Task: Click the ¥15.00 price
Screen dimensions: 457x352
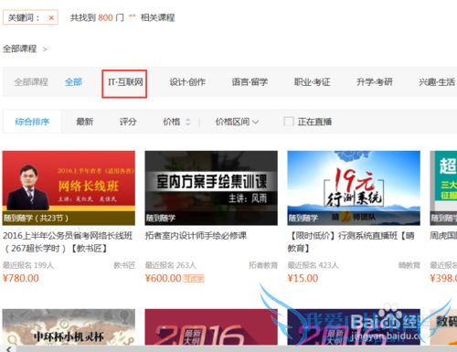Action: pyautogui.click(x=303, y=278)
